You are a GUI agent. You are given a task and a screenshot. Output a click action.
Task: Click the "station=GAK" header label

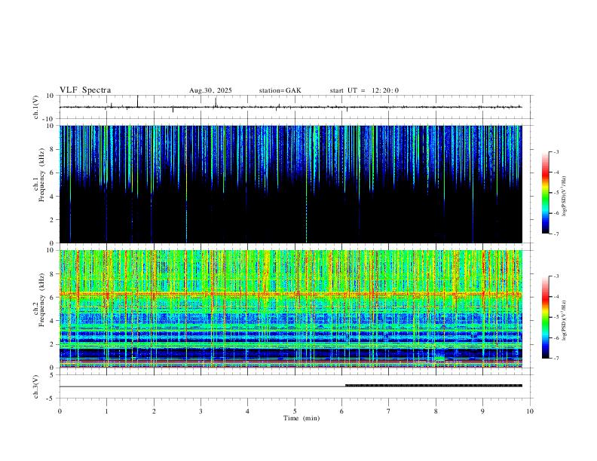pos(280,90)
